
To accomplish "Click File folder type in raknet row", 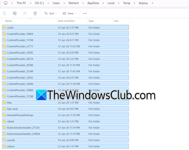I will [94, 122].
